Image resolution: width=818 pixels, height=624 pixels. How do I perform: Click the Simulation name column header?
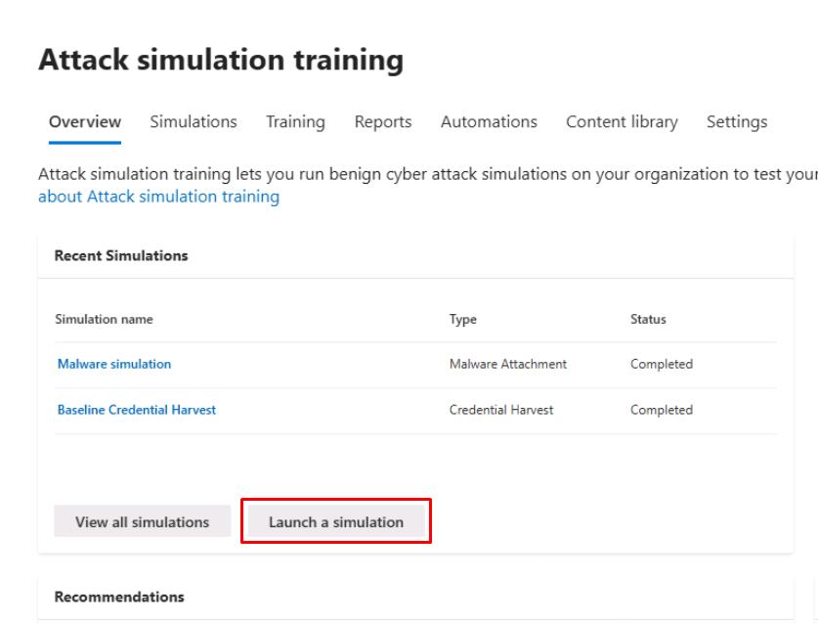point(105,320)
